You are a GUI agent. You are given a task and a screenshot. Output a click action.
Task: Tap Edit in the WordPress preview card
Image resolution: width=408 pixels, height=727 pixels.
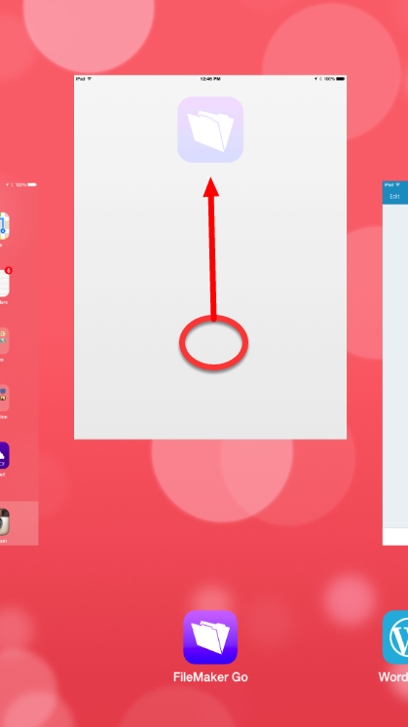coord(394,196)
